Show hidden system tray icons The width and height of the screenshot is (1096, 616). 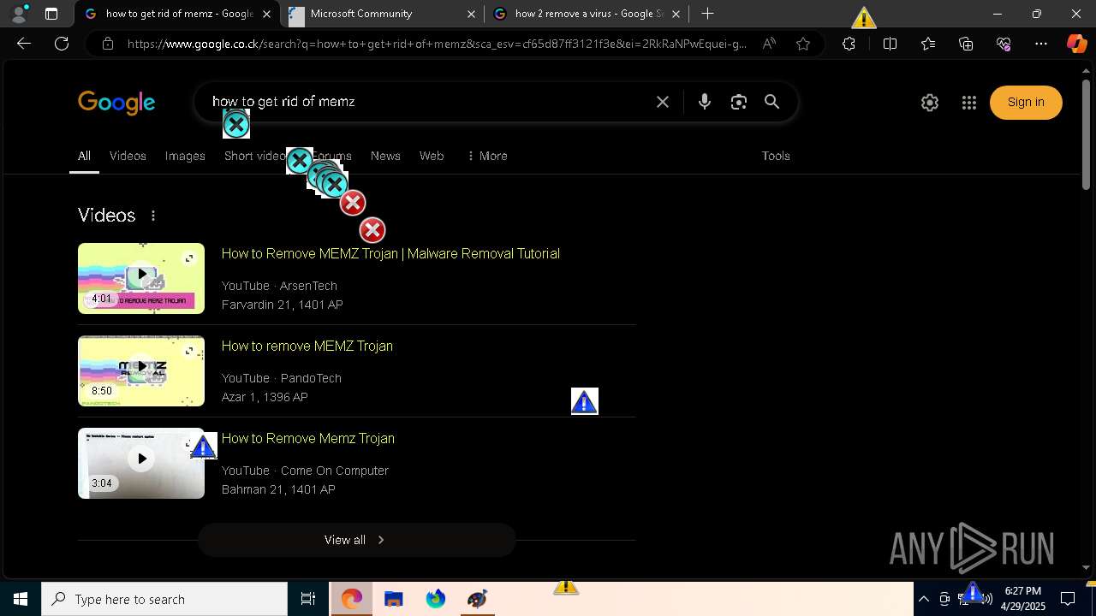pos(924,599)
